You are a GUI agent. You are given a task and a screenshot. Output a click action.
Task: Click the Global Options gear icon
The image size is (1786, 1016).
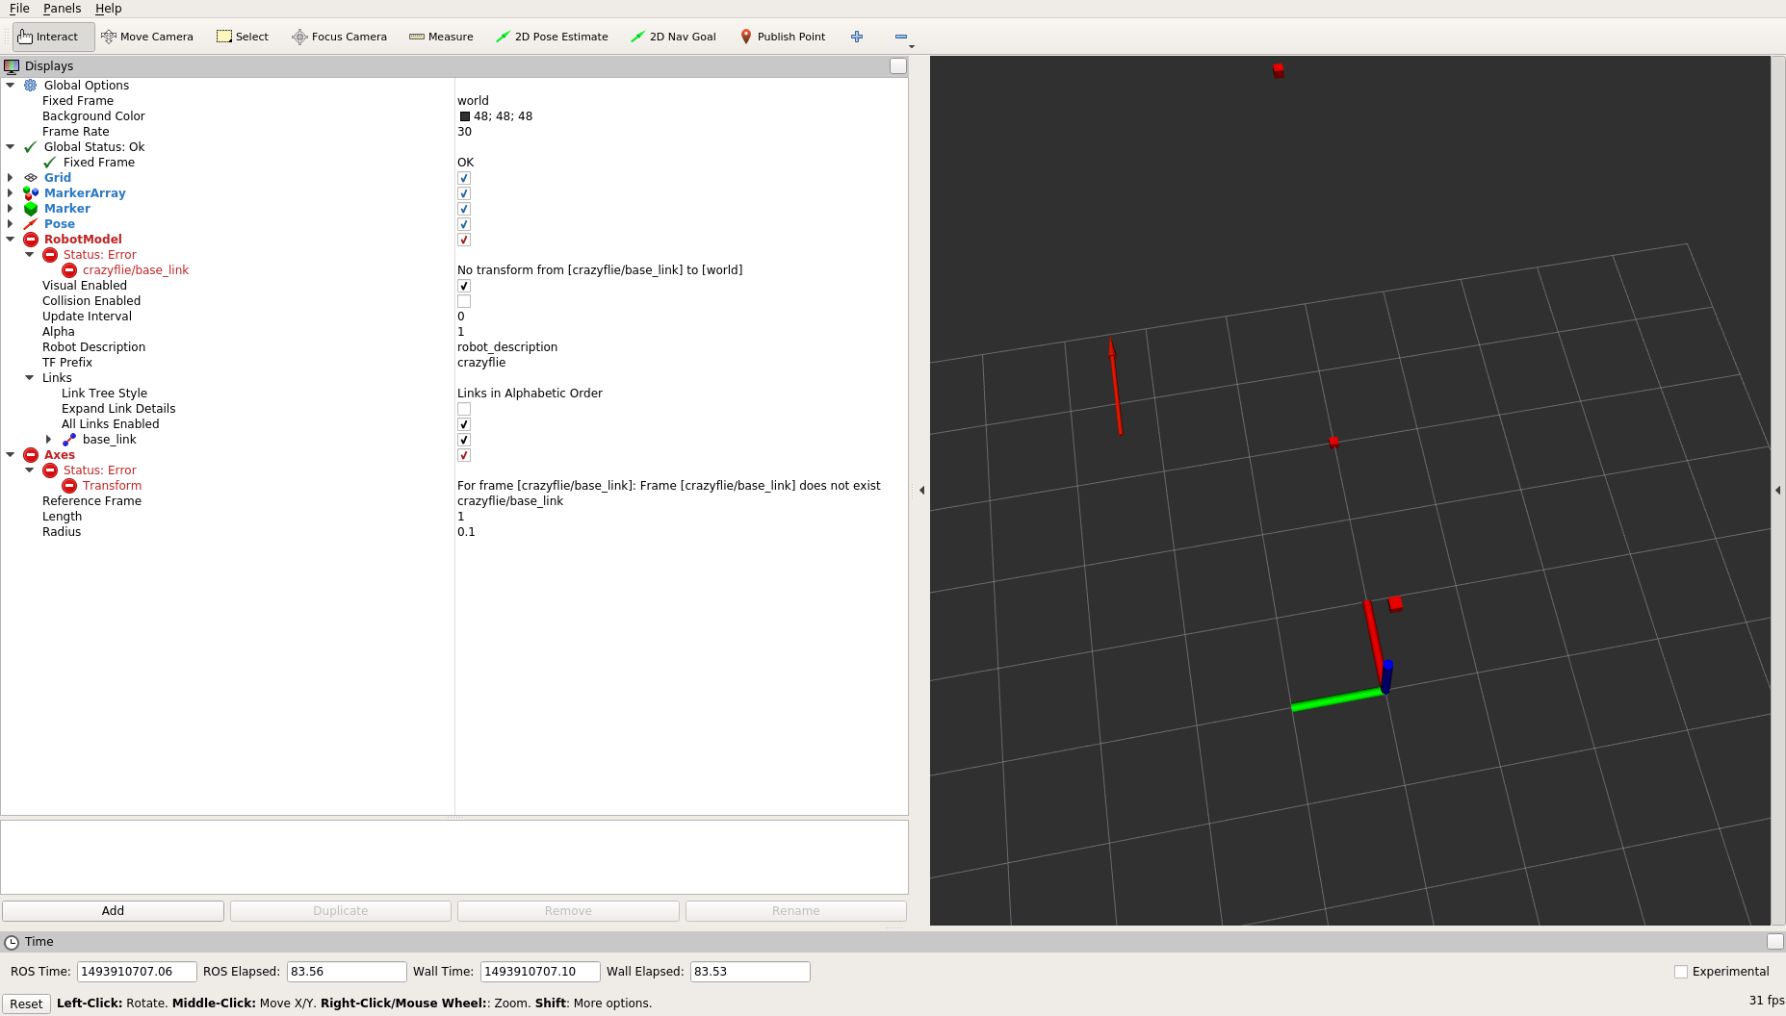point(31,86)
